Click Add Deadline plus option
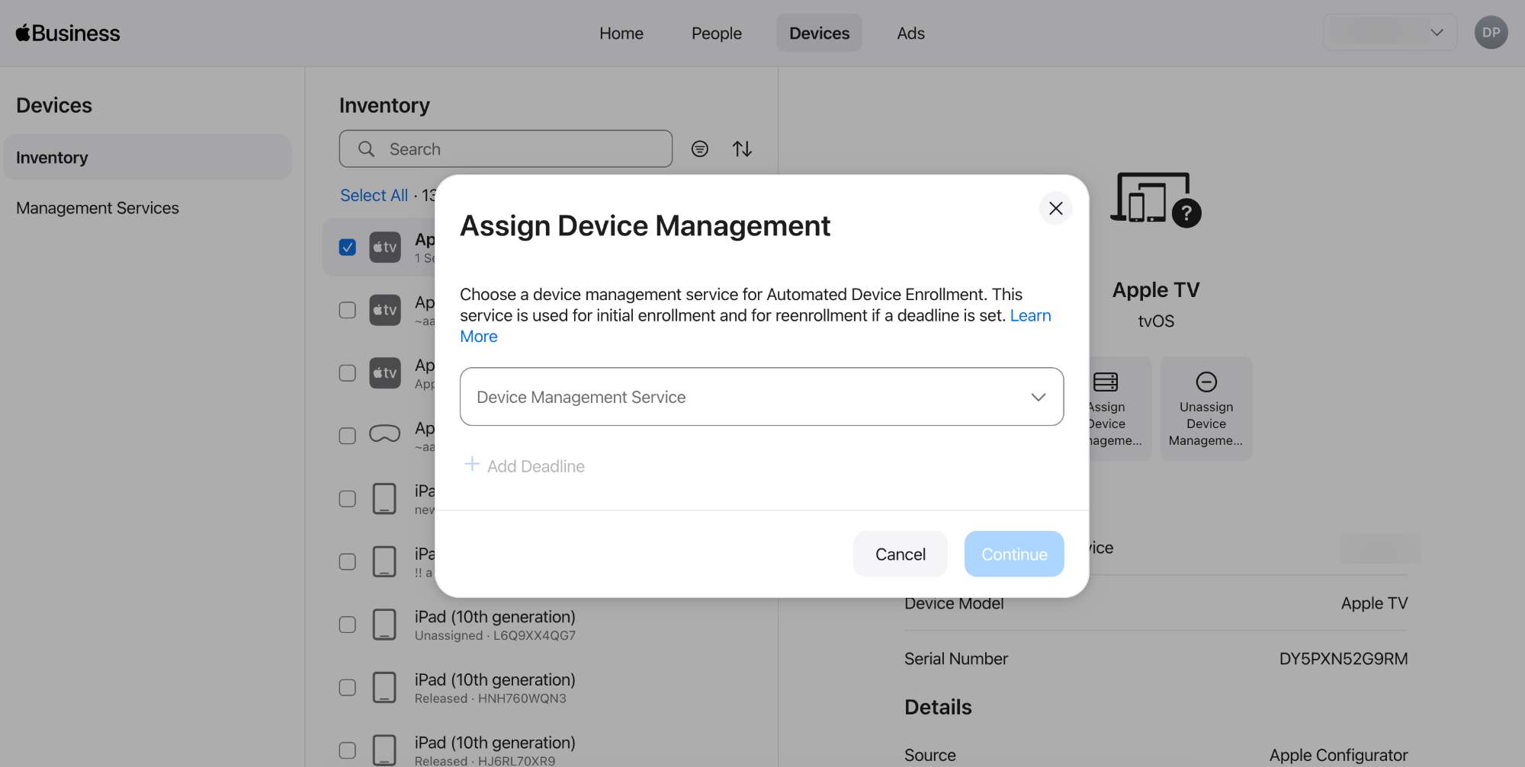This screenshot has height=767, width=1525. pyautogui.click(x=525, y=465)
